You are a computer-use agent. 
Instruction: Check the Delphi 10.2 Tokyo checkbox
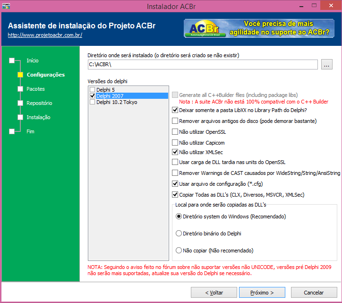pyautogui.click(x=93, y=102)
